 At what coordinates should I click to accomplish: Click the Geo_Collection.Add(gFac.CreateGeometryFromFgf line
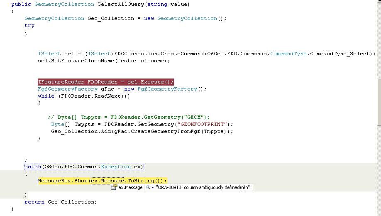click(142, 131)
